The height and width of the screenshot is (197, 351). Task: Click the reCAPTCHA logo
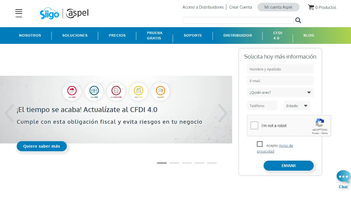point(320,123)
